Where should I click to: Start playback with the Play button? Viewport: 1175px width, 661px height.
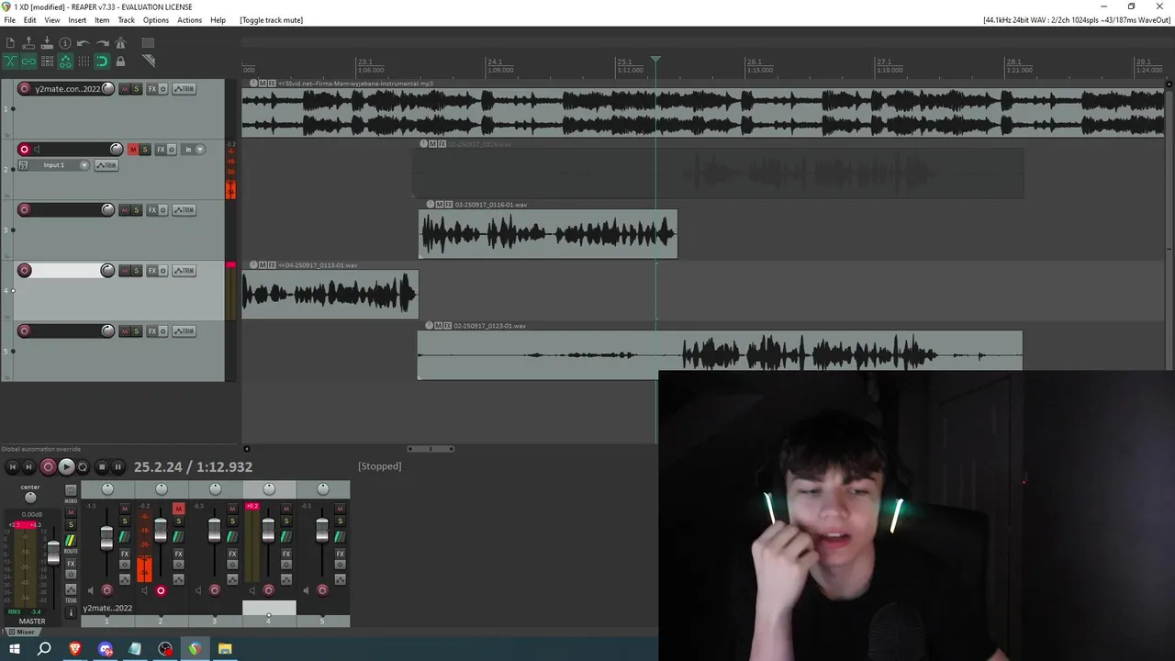pyautogui.click(x=66, y=467)
